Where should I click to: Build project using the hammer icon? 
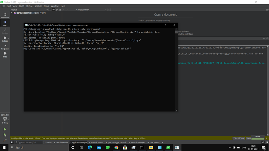click(x=5, y=140)
